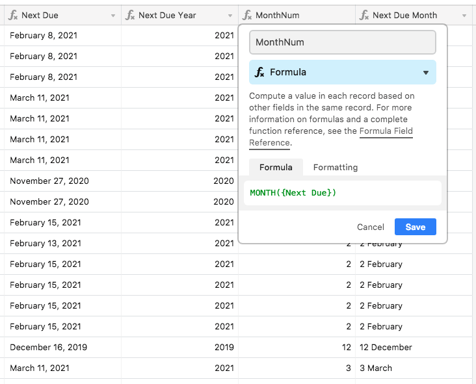
Task: Click the formula icon in Next Due Month header
Action: pyautogui.click(x=364, y=15)
